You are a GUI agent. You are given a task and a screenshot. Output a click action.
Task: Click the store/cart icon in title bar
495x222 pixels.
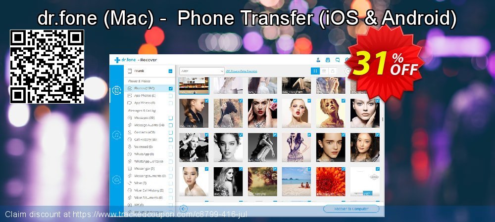pos(328,60)
